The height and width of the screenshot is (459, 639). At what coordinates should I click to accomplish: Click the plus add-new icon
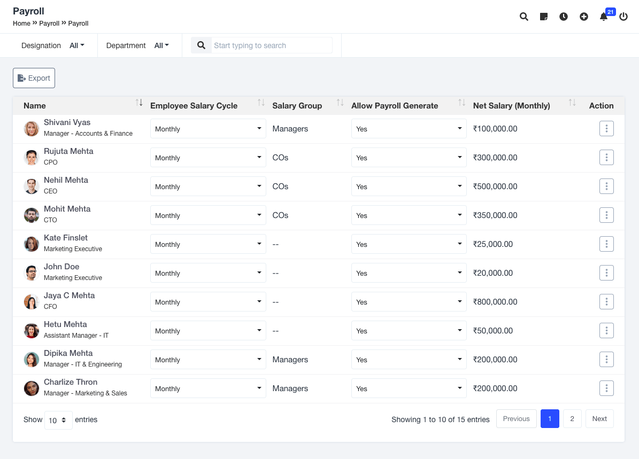584,17
